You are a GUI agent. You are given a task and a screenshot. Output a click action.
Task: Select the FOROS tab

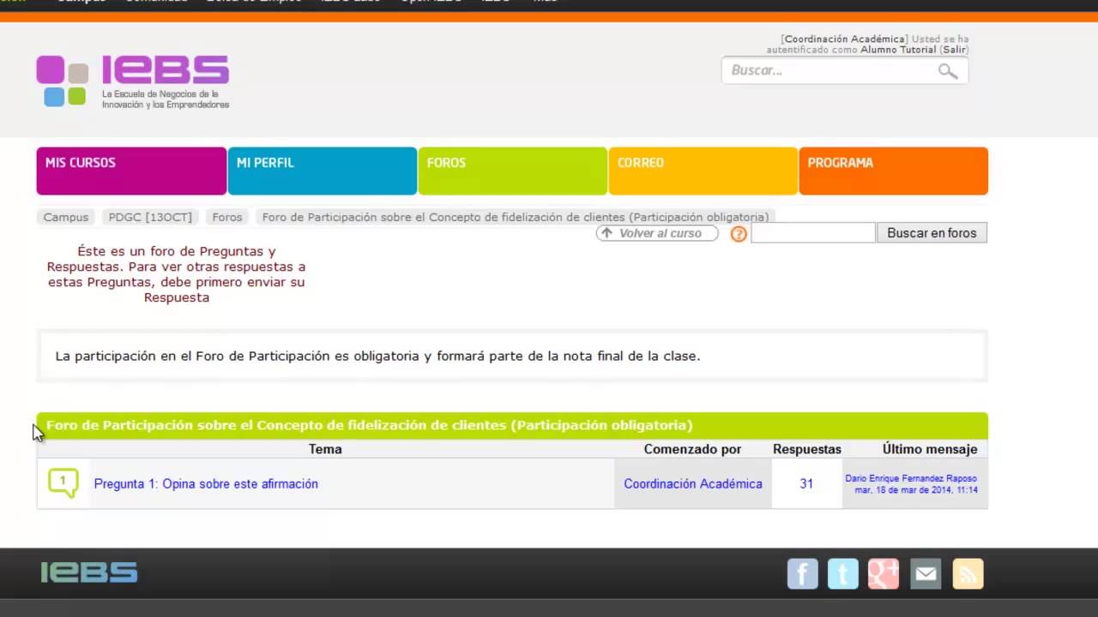513,171
